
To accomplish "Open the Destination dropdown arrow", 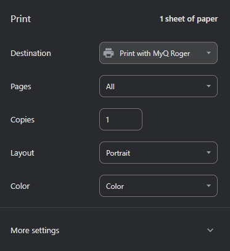I will [x=208, y=53].
